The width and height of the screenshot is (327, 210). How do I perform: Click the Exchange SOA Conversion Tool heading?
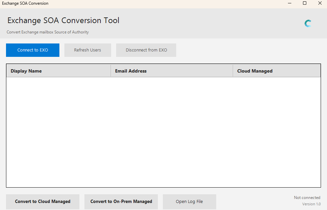coord(63,20)
